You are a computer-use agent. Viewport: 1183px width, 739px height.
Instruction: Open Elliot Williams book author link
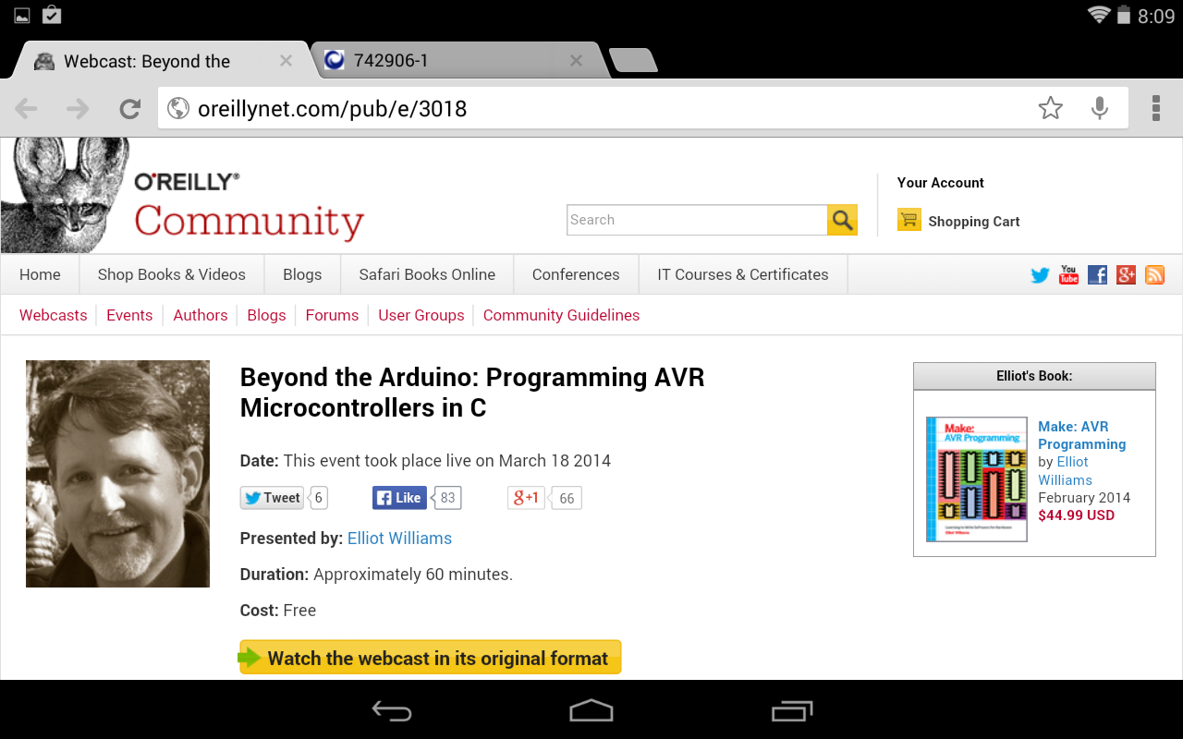coord(1065,471)
